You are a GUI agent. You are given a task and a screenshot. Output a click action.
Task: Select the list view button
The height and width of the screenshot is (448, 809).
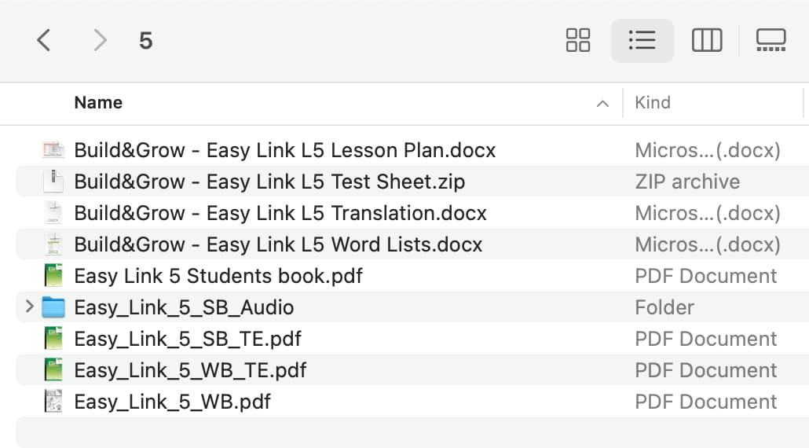(x=642, y=40)
